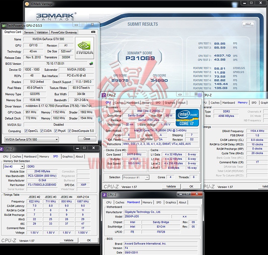Toggle the OpenCL checkbox

(26, 131)
